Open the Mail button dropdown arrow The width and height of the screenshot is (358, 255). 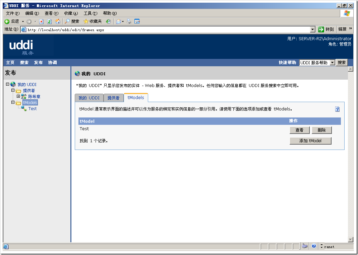[x=123, y=22]
